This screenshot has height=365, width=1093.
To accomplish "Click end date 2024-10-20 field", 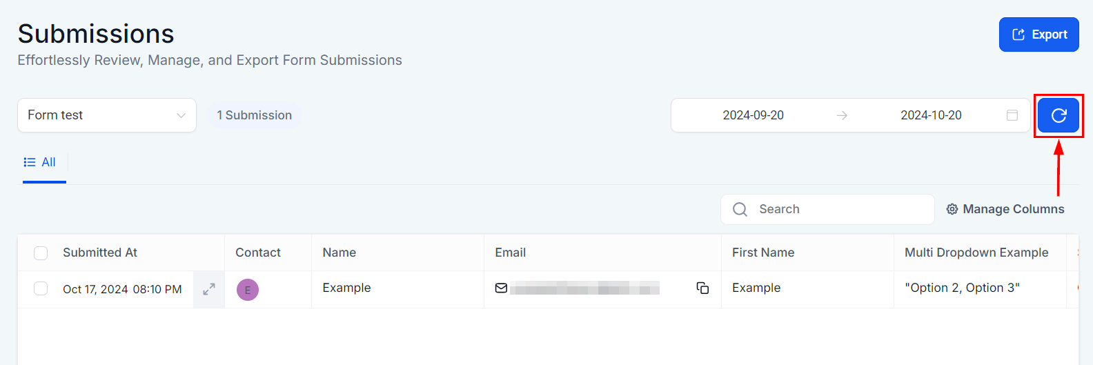I will (x=931, y=115).
